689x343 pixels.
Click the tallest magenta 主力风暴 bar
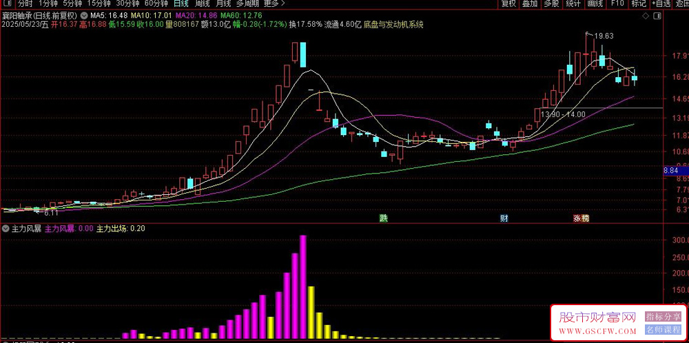click(x=302, y=287)
